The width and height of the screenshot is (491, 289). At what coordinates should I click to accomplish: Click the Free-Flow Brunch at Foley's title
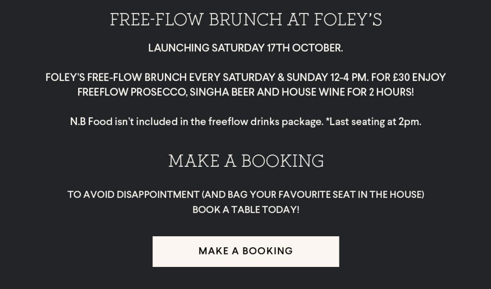click(246, 20)
